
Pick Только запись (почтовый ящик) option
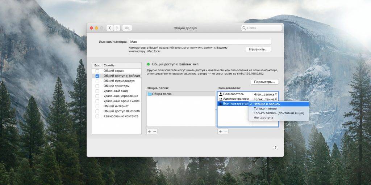(279, 113)
